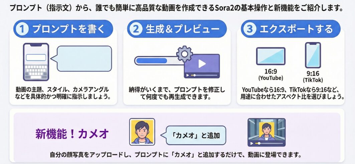Click the gear icon above the video player
Screen dimensions: 355x164
[185, 54]
